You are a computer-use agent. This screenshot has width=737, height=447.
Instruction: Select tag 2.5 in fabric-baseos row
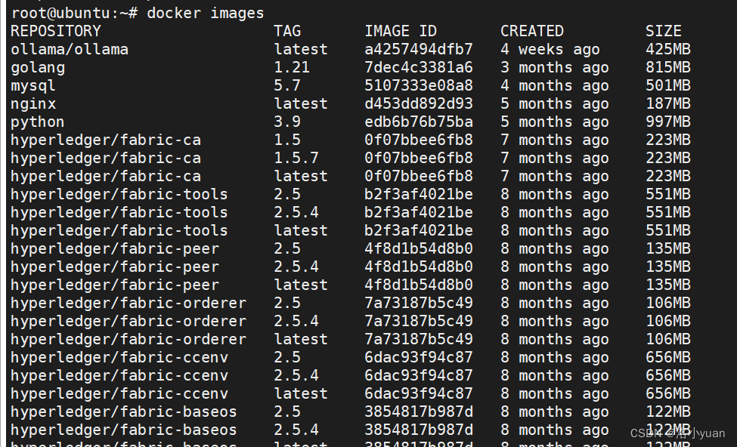click(x=287, y=412)
